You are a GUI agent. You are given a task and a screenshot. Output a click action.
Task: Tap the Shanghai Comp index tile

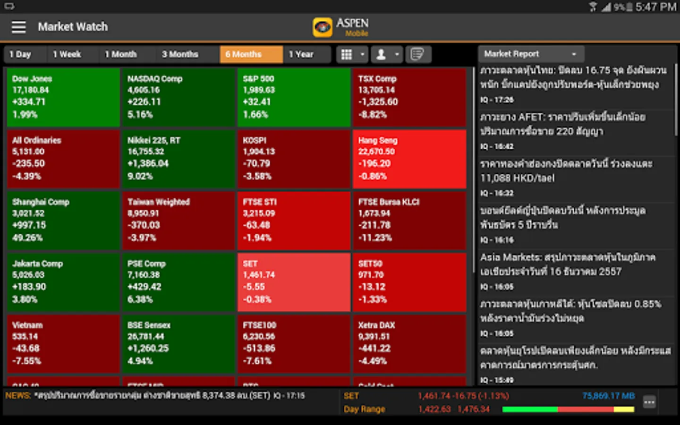click(x=63, y=221)
